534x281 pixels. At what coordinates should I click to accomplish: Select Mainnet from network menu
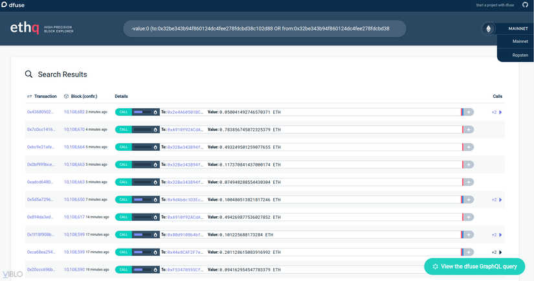coord(520,41)
